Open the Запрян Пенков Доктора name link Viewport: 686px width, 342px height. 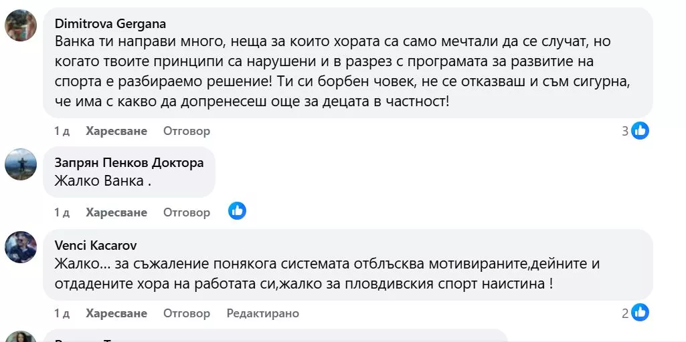[129, 162]
